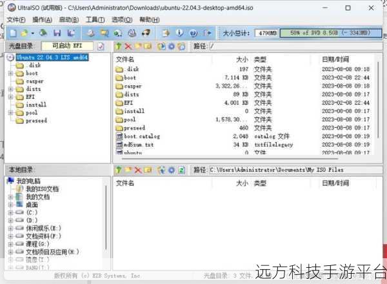Click the Add files toolbar icon
Screen dimensions: 387x284
tap(166, 33)
